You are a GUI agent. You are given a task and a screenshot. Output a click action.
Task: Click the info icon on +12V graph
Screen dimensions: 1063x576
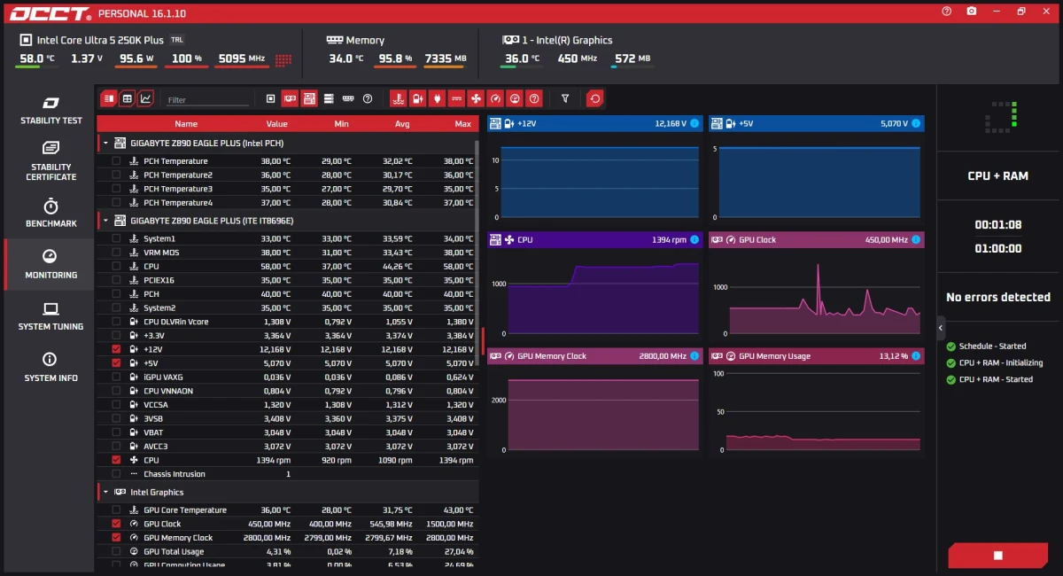click(694, 123)
